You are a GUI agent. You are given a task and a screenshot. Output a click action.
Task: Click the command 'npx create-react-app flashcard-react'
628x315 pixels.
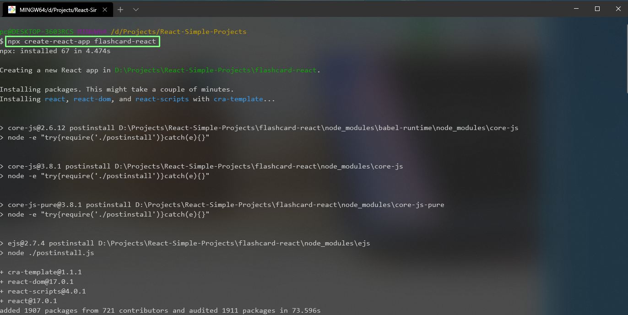click(82, 41)
